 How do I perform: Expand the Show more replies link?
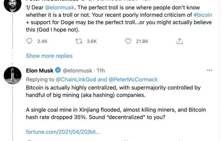click(x=49, y=56)
